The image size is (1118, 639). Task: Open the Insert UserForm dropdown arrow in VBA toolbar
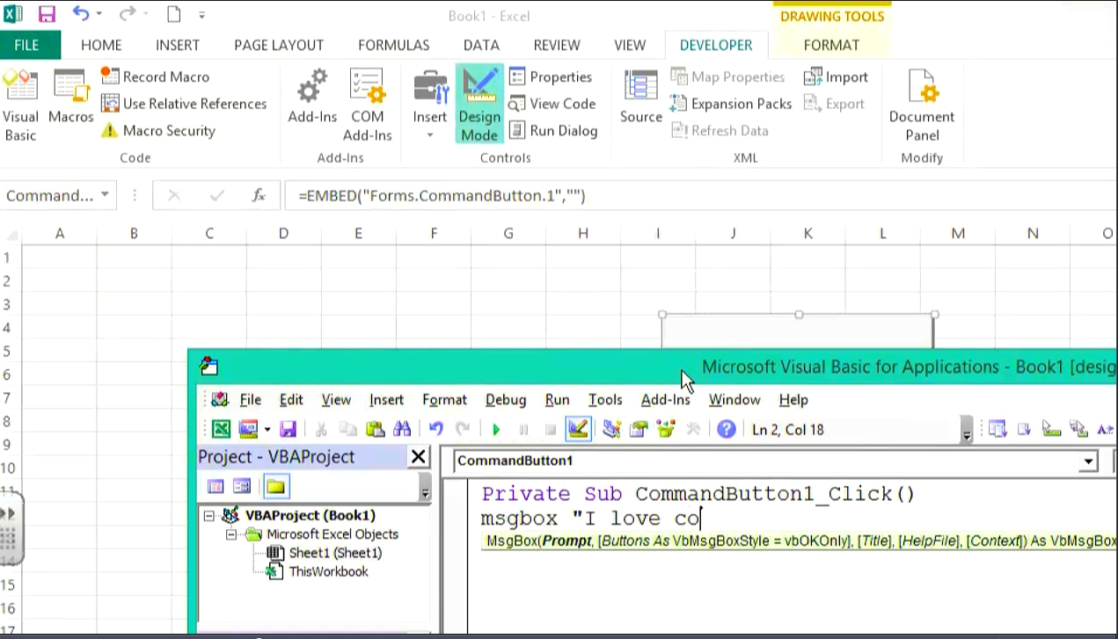[267, 429]
